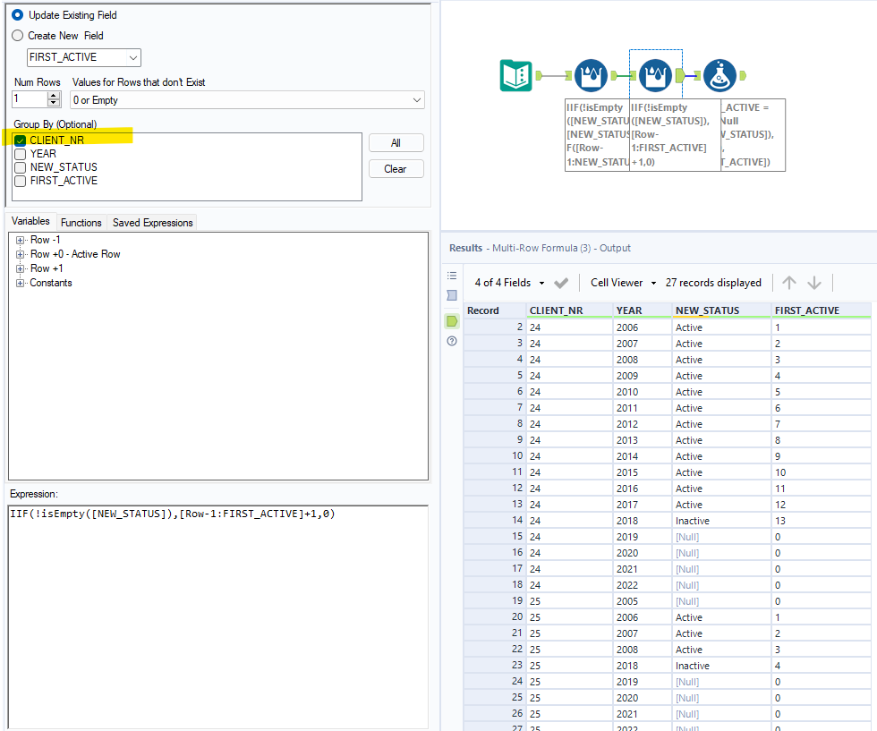Click the All group by button
Image resolution: width=877 pixels, height=731 pixels.
point(396,143)
